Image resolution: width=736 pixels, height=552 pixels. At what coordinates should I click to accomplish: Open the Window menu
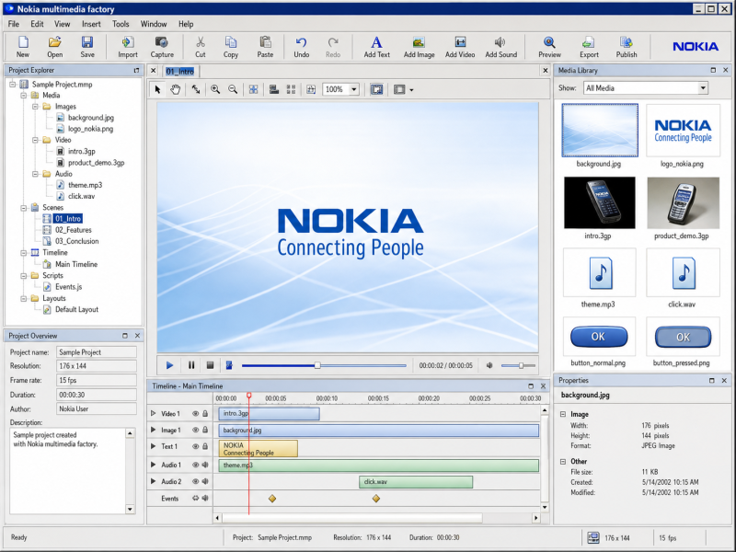click(154, 24)
